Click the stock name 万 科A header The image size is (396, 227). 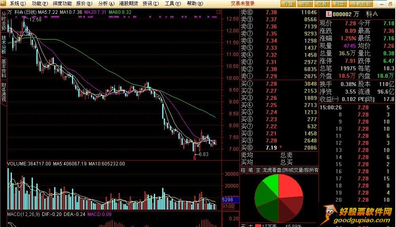pyautogui.click(x=366, y=14)
